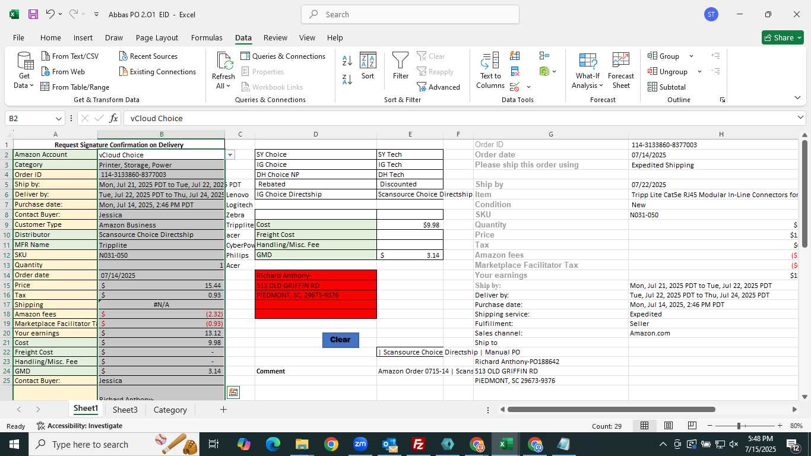Image resolution: width=811 pixels, height=456 pixels.
Task: Open Existing Connections
Action: pyautogui.click(x=157, y=71)
